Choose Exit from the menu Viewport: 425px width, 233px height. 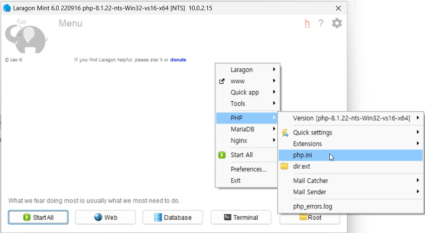pos(247,180)
